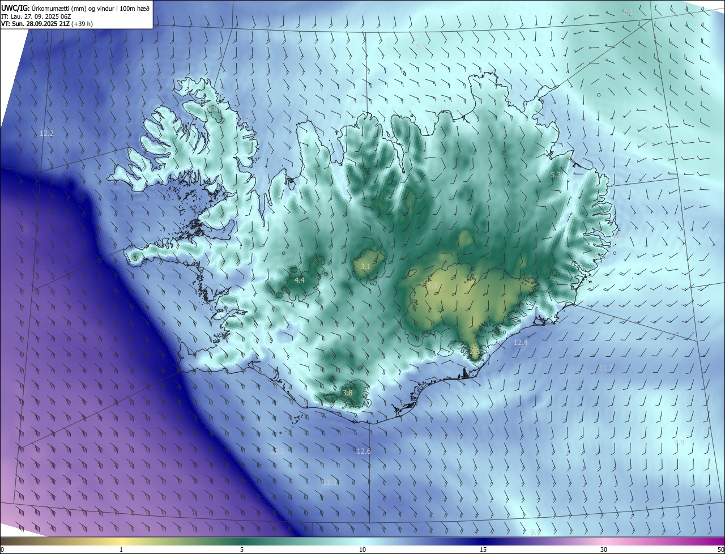Viewport: 725px width, 554px height.
Task: Click the 8.1 value label on the map
Action: click(x=628, y=12)
